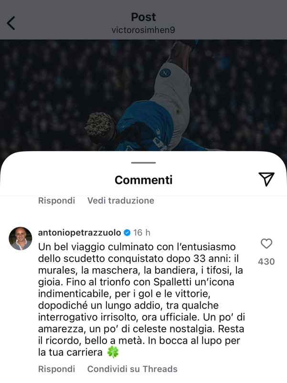The image size is (287, 383).
Task: Tap the Commenti heading
Action: [143, 180]
